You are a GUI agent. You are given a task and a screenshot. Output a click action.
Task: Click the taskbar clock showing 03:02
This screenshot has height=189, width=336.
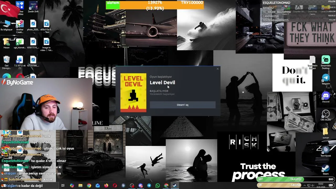point(321,185)
